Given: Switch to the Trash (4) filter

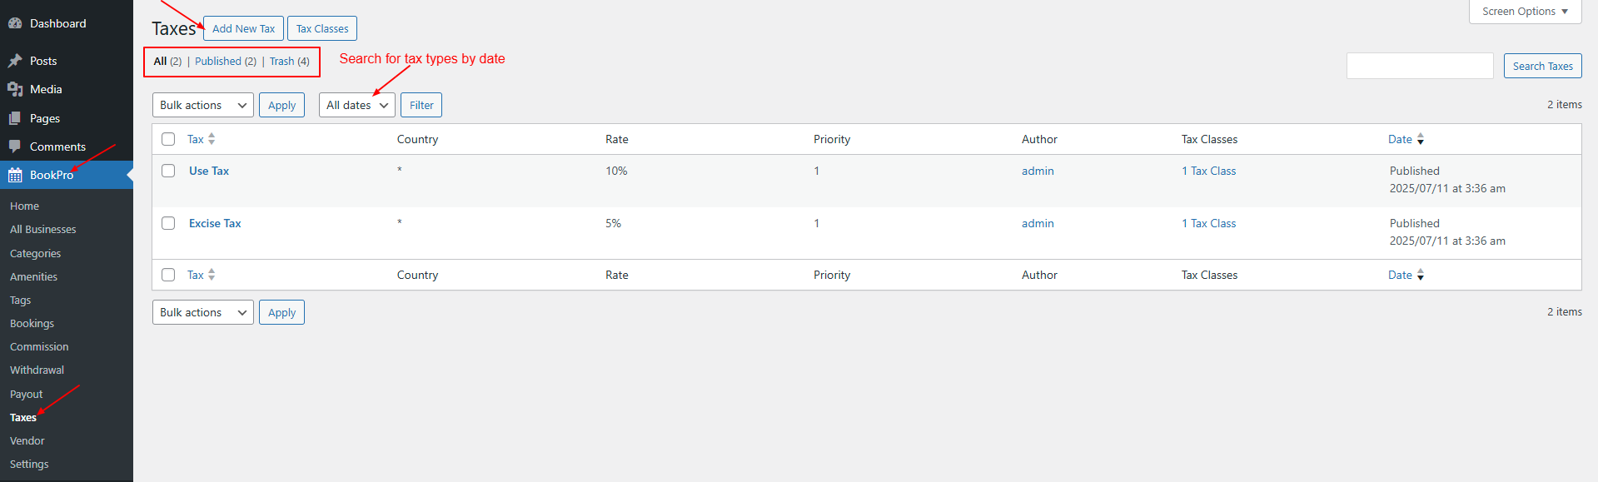Looking at the screenshot, I should [289, 62].
